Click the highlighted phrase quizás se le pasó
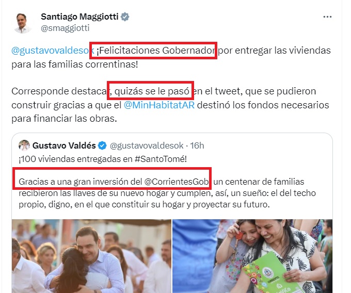Viewport: 351px width, 293px height. [151, 91]
